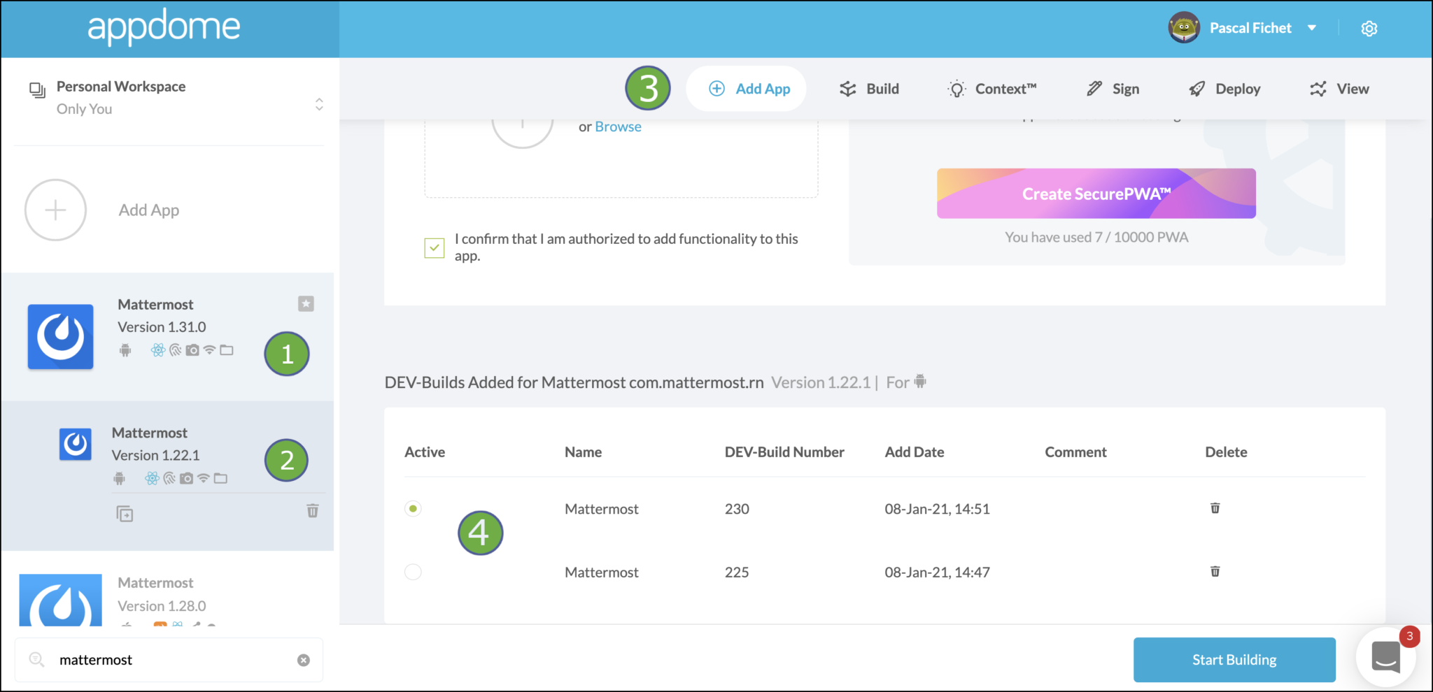Click the Mattermost 1.31.0 app logo
This screenshot has height=692, width=1433.
pos(61,336)
